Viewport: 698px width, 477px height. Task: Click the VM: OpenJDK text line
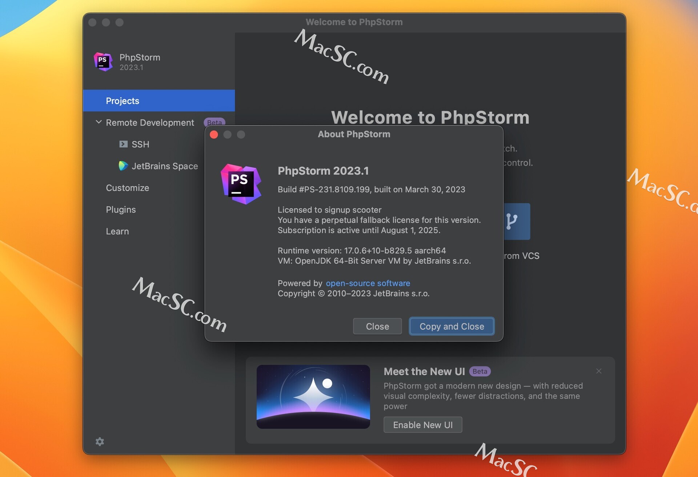pyautogui.click(x=374, y=261)
